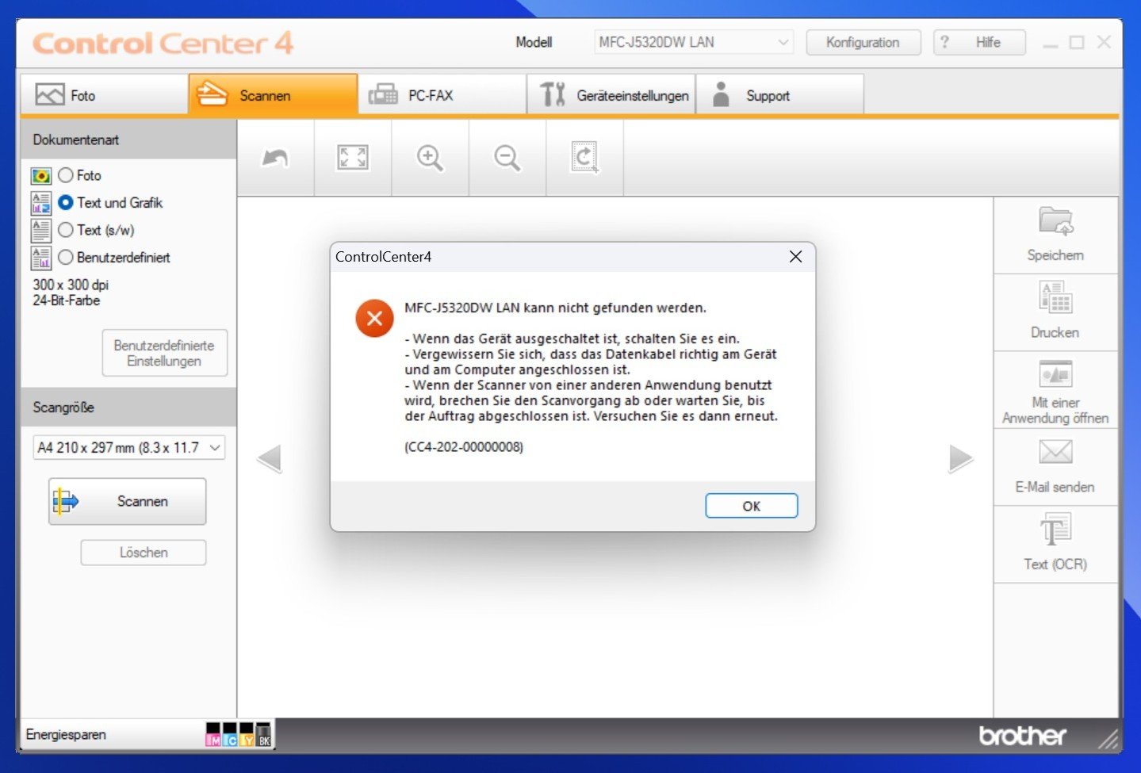This screenshot has height=773, width=1141.
Task: Open the Hilfe button
Action: point(979,42)
